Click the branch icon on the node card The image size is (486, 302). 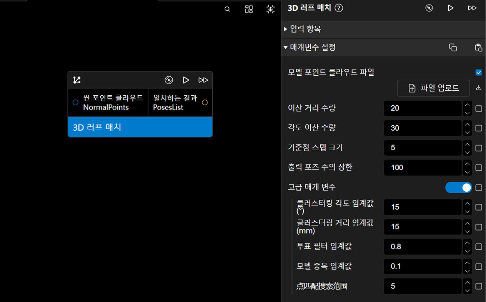[x=77, y=80]
